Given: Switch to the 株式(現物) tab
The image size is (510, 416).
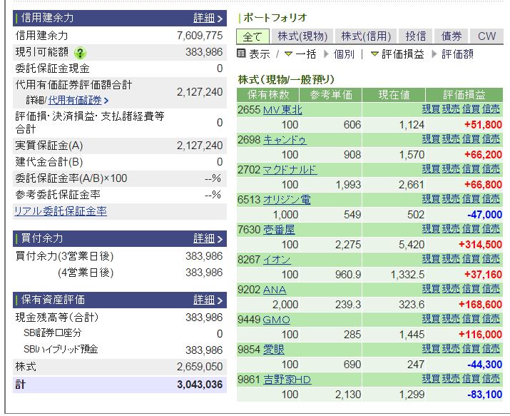Looking at the screenshot, I should 302,36.
